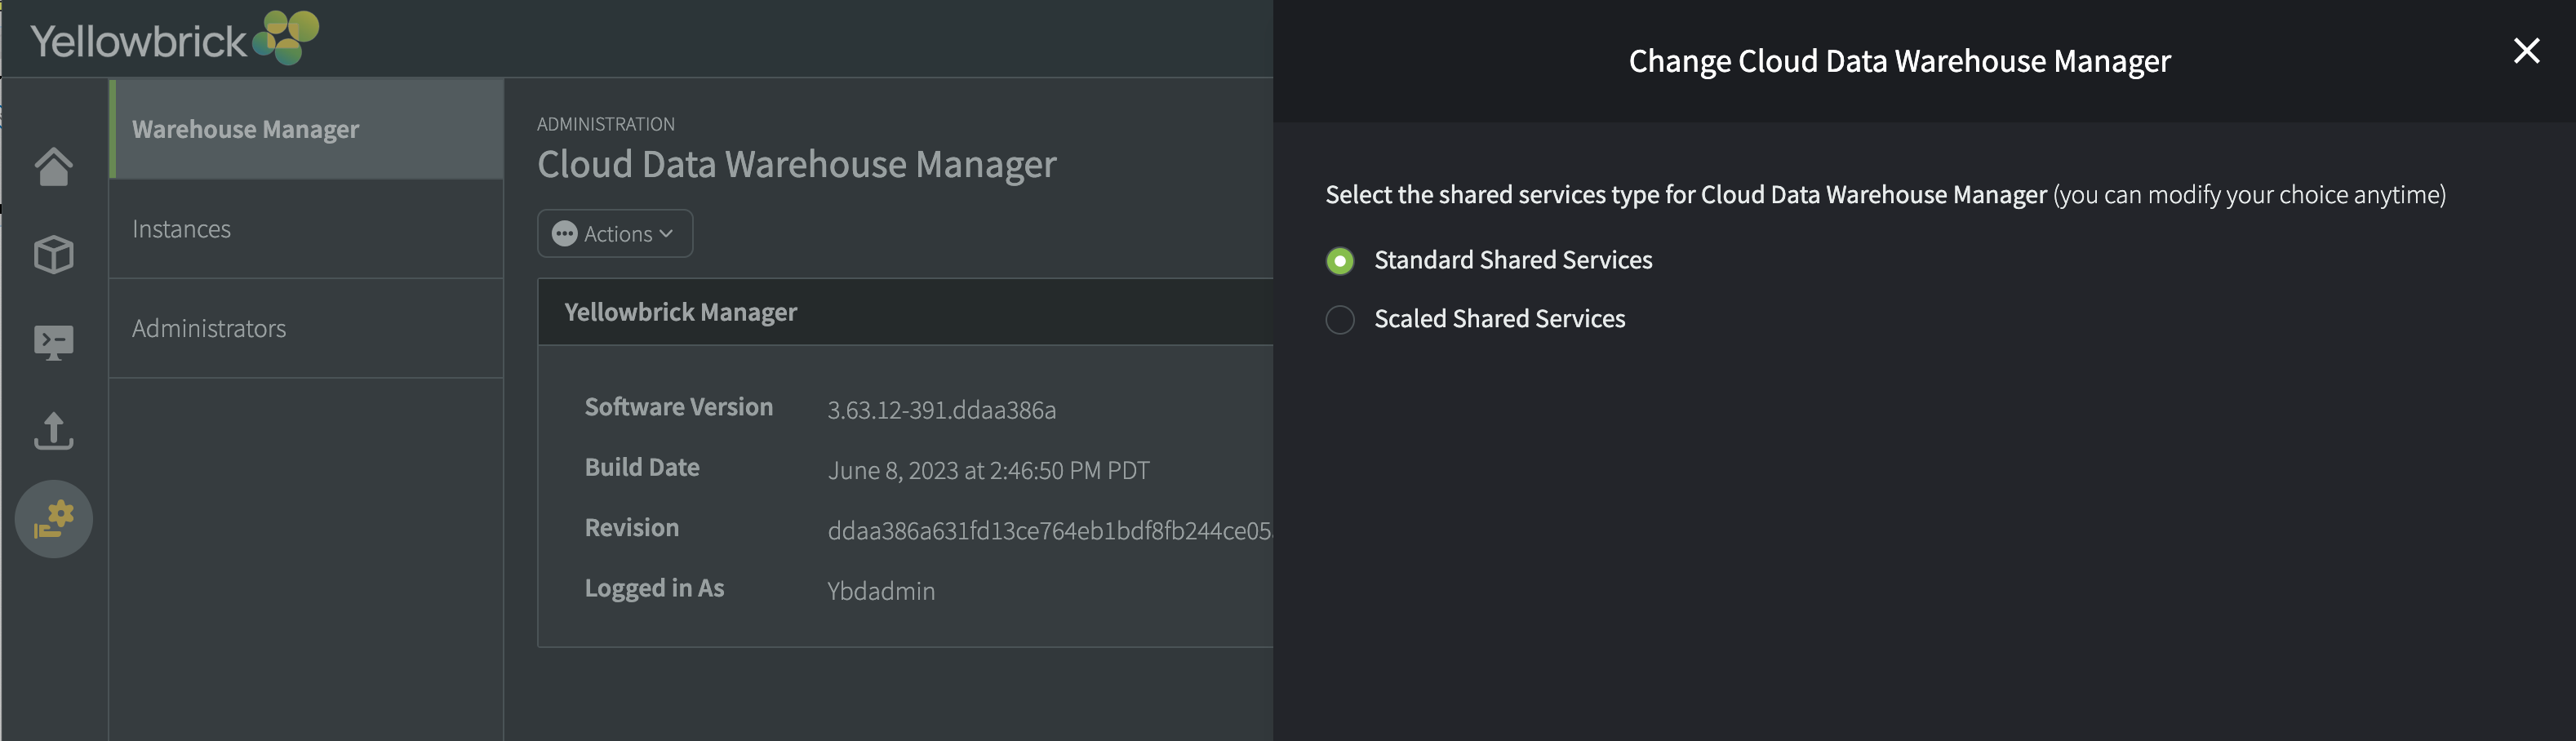Image resolution: width=2576 pixels, height=741 pixels.
Task: Click the Standard Shared Services label text
Action: [x=1513, y=260]
